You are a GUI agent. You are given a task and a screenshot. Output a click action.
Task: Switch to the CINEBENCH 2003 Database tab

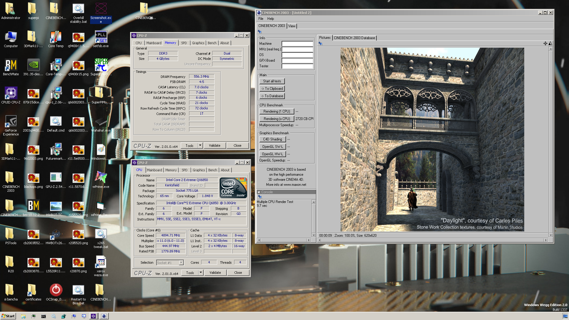click(x=354, y=38)
